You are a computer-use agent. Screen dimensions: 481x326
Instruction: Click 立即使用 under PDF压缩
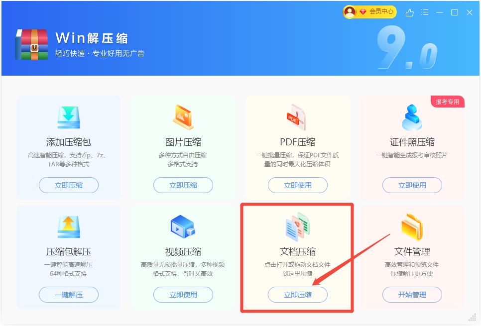[x=298, y=185]
